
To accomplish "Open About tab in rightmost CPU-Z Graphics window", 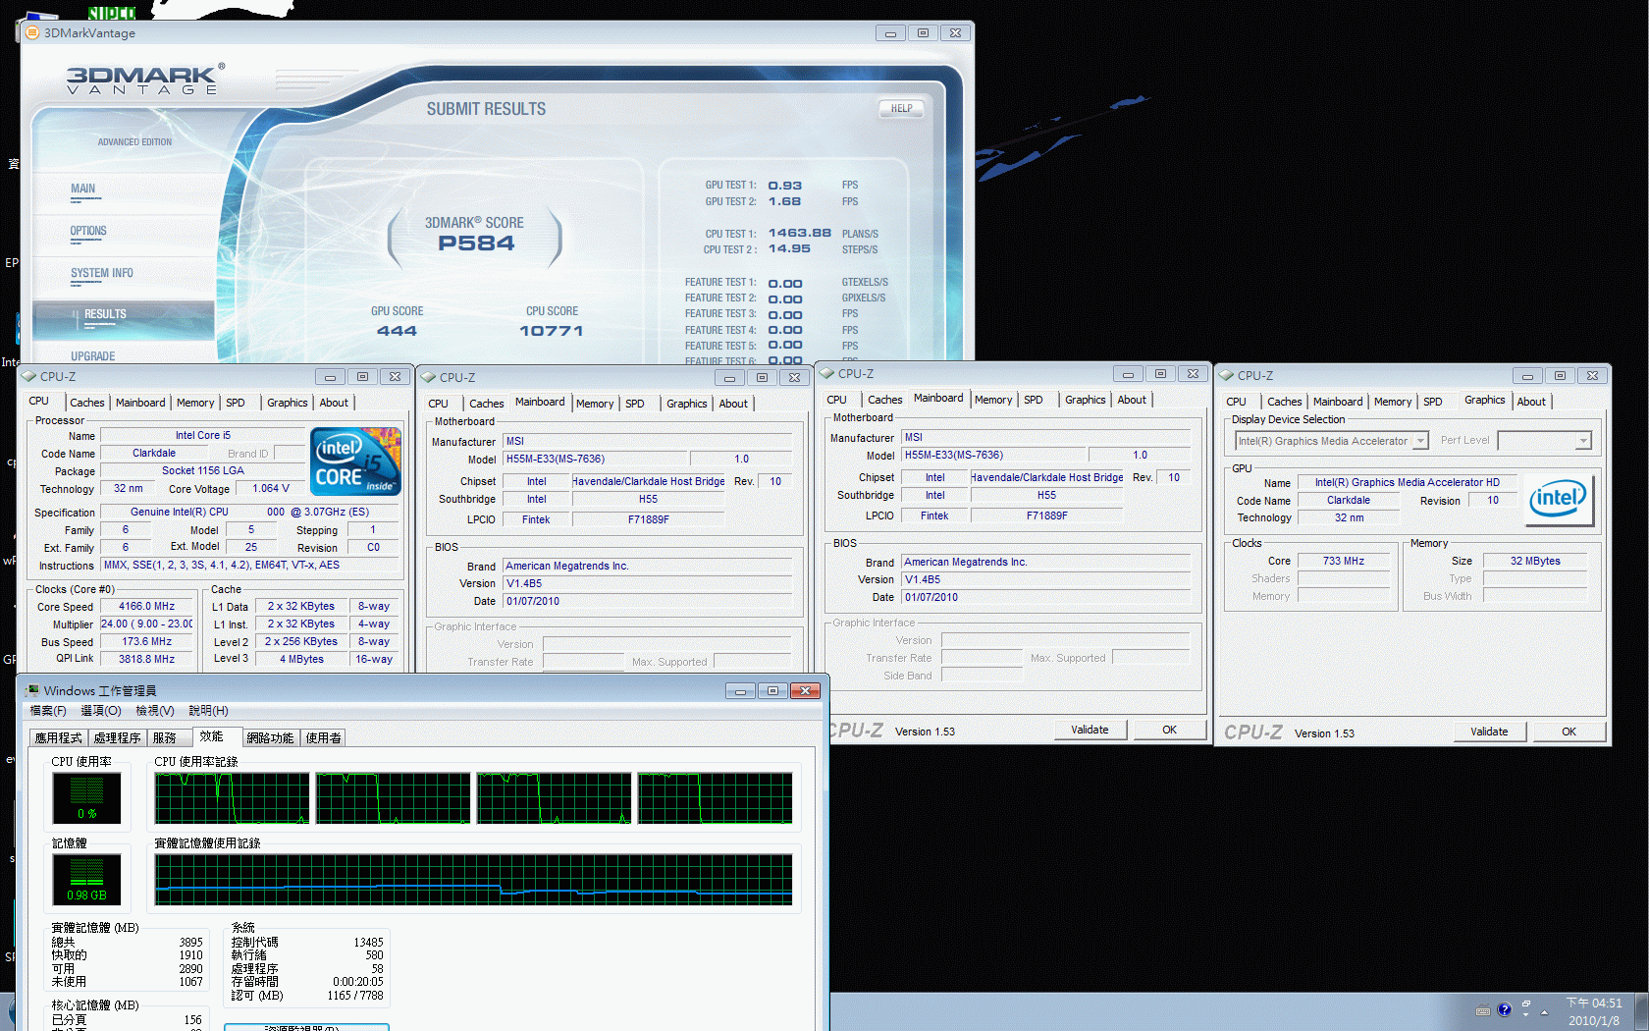I will pos(1531,402).
